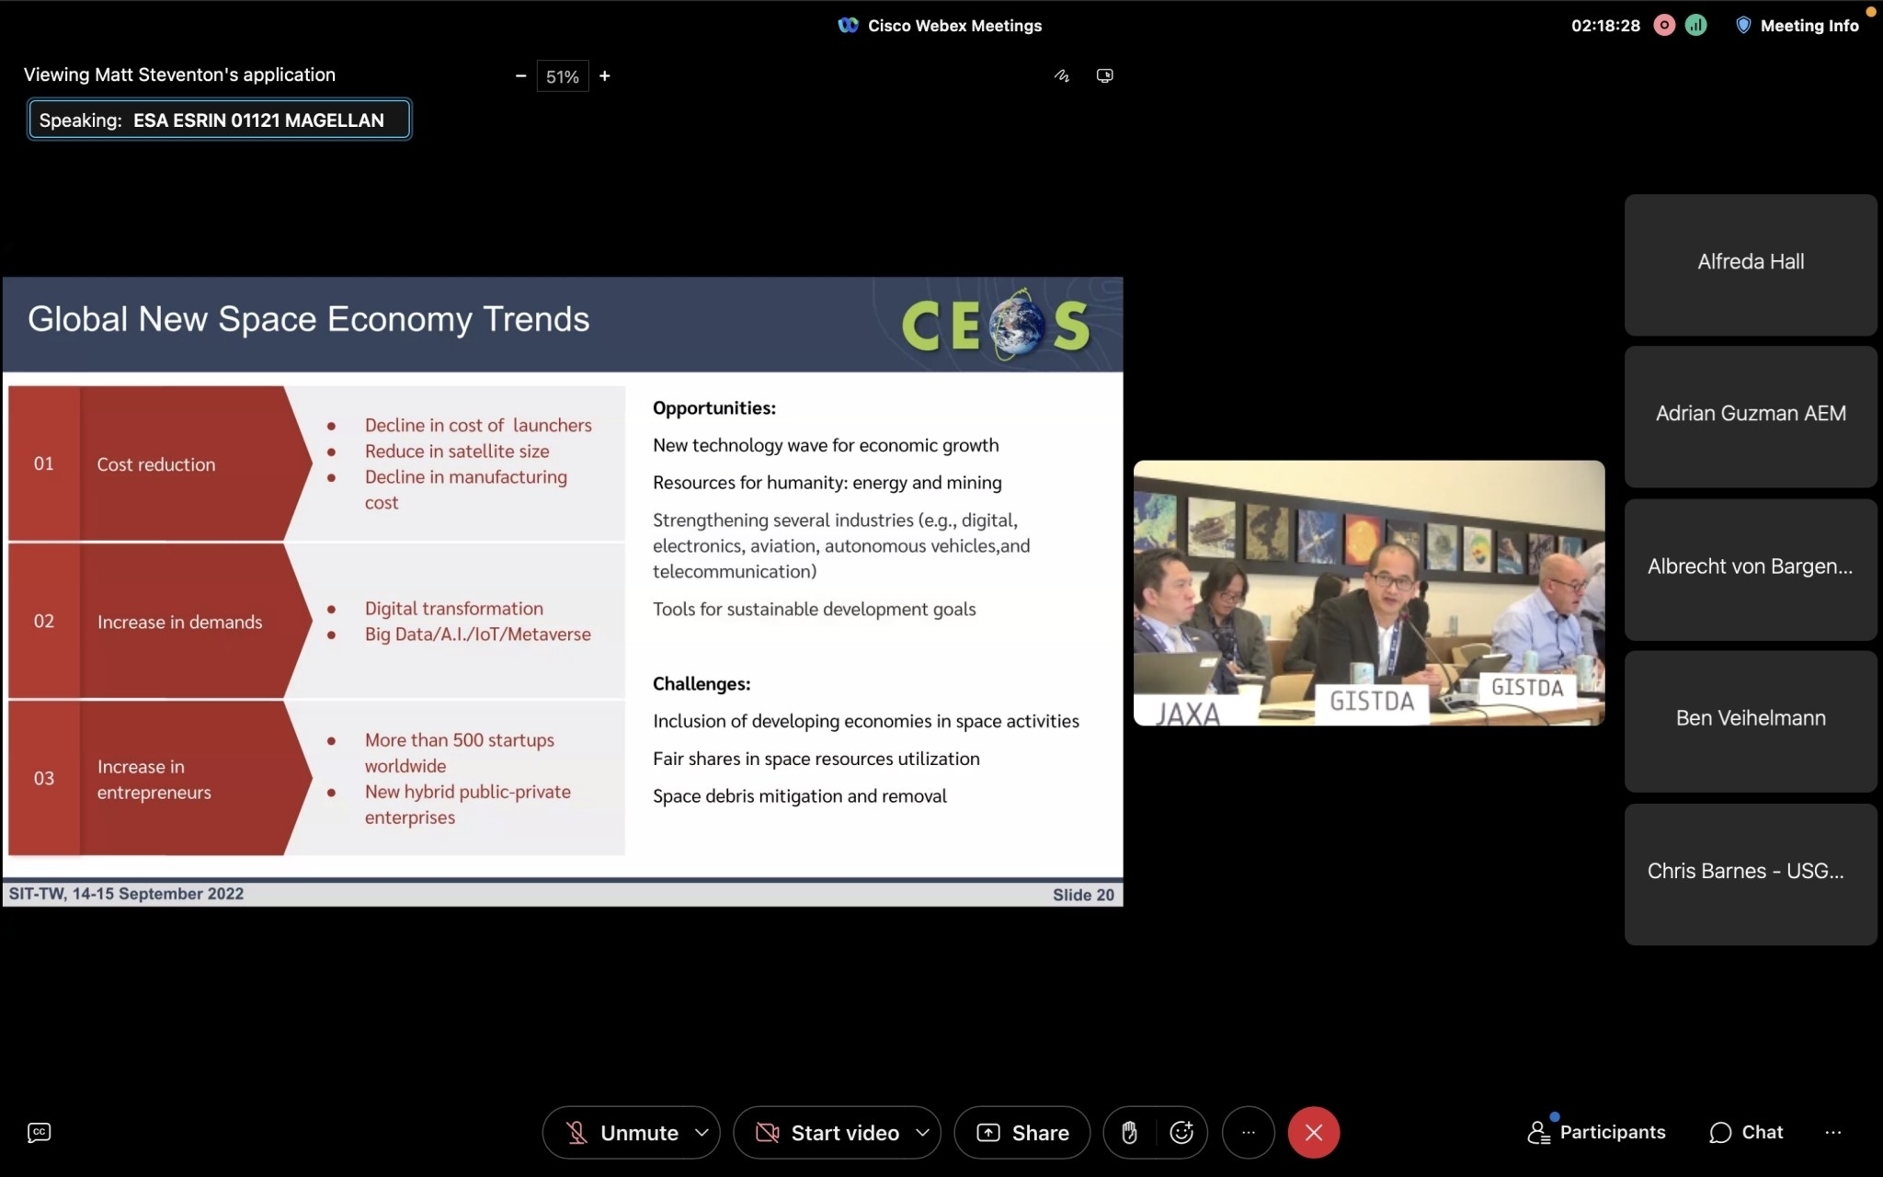Zoom in with the plus button
Viewport: 1883px width, 1177px height.
(605, 76)
